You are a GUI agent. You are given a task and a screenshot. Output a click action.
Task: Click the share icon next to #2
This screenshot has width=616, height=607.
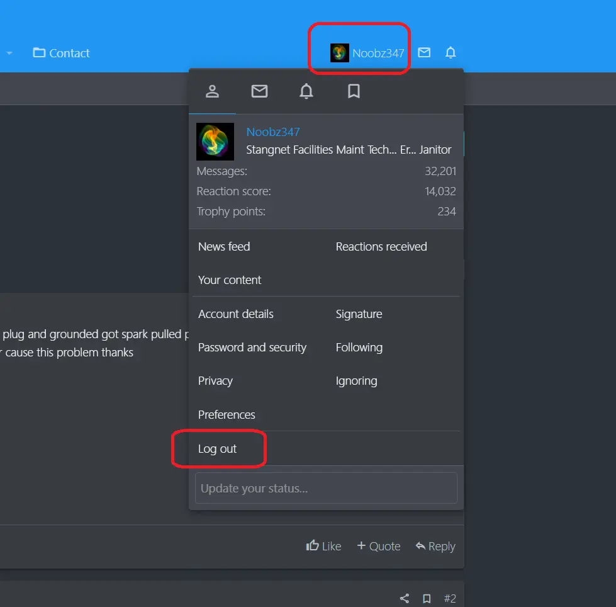405,598
